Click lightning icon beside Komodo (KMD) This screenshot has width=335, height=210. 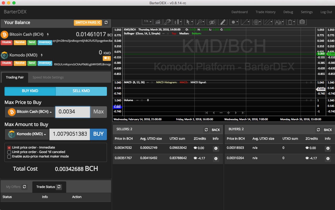(x=42, y=55)
